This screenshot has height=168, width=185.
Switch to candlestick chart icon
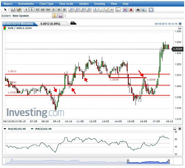19,10
